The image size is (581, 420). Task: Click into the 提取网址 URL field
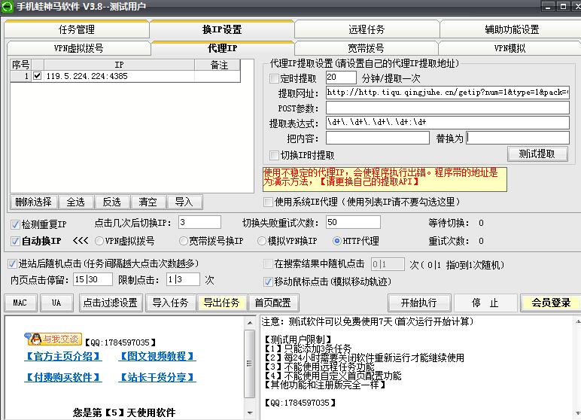[447, 93]
